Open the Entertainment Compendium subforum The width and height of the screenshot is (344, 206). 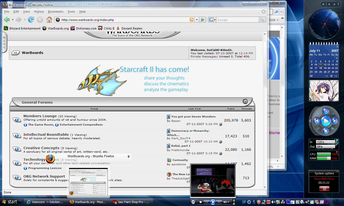click(81, 124)
